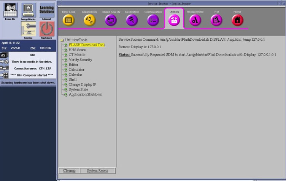This screenshot has width=286, height=181.
Task: Open the Image Quality icon
Action: 111,20
